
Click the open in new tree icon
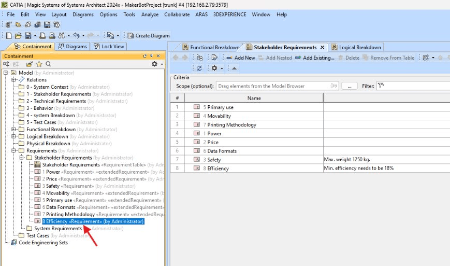tap(30, 64)
